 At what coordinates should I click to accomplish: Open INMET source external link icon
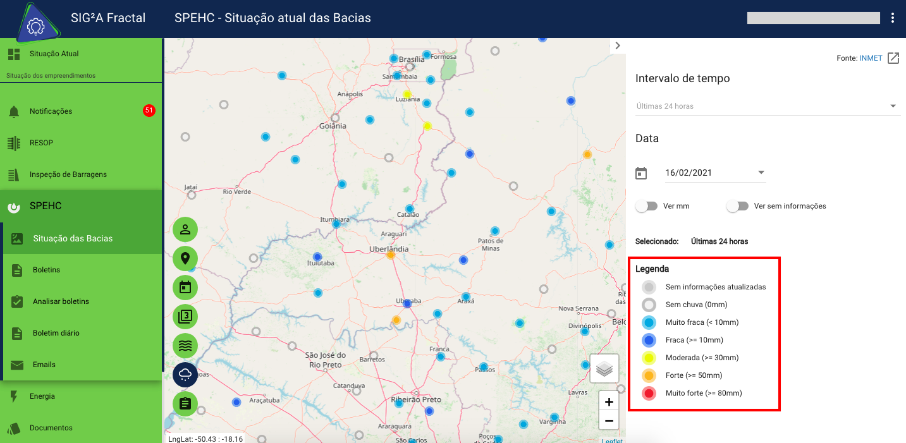click(x=893, y=58)
